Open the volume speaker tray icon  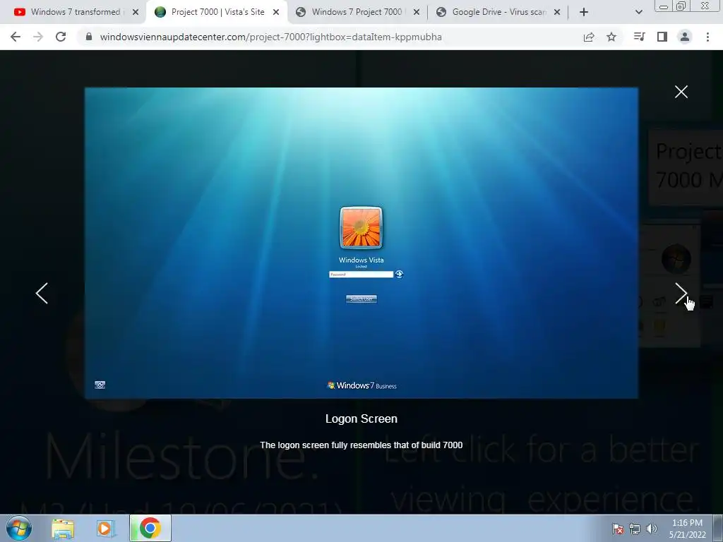click(x=652, y=529)
